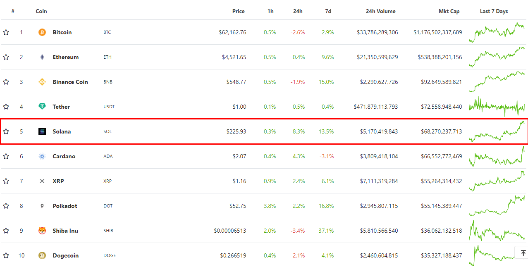The image size is (528, 267).
Task: Open the Ethereum coin page
Action: pyautogui.click(x=66, y=57)
